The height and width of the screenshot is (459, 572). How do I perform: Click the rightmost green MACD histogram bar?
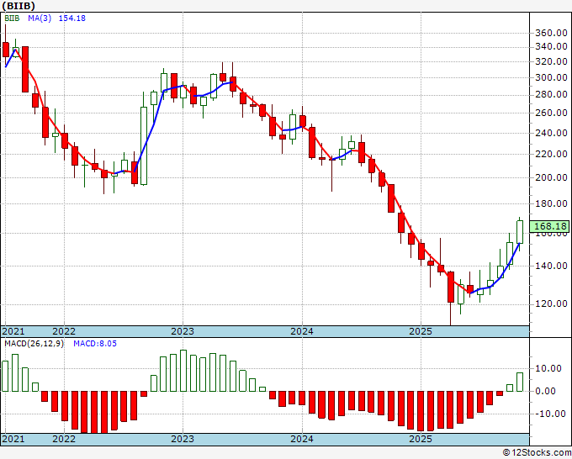520,382
